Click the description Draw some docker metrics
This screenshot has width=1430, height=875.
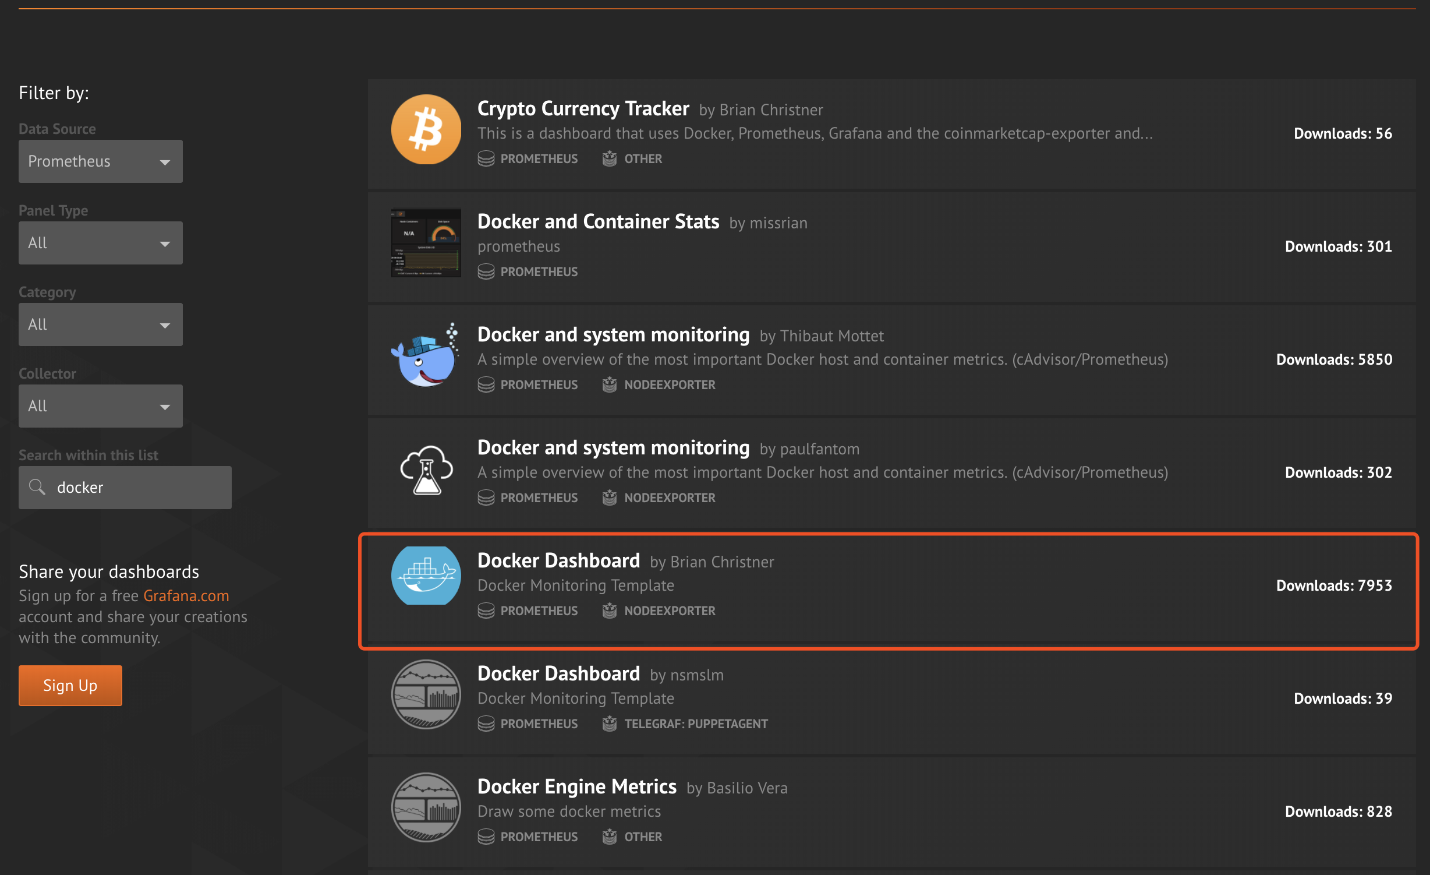pos(569,812)
